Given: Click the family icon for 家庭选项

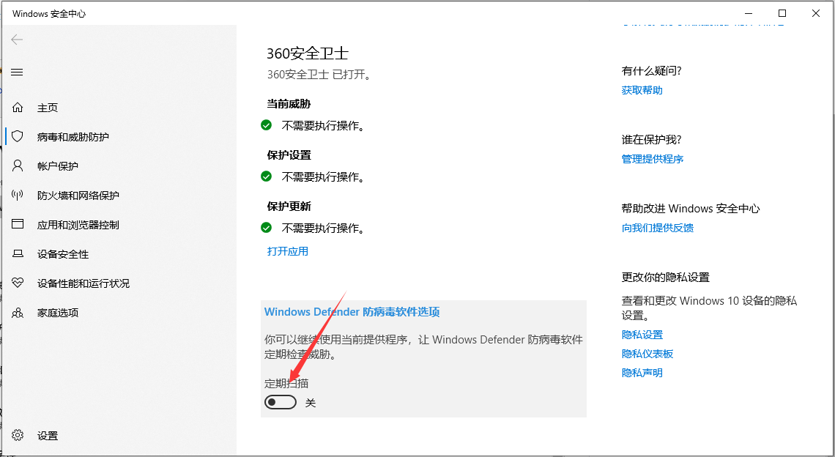Looking at the screenshot, I should pyautogui.click(x=18, y=313).
